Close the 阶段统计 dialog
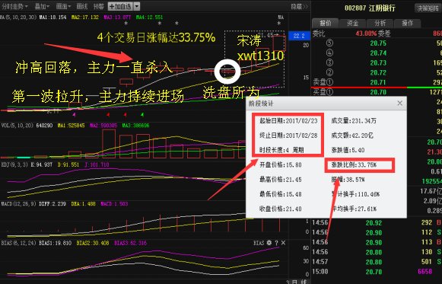The image size is (442, 284). coord(399,104)
